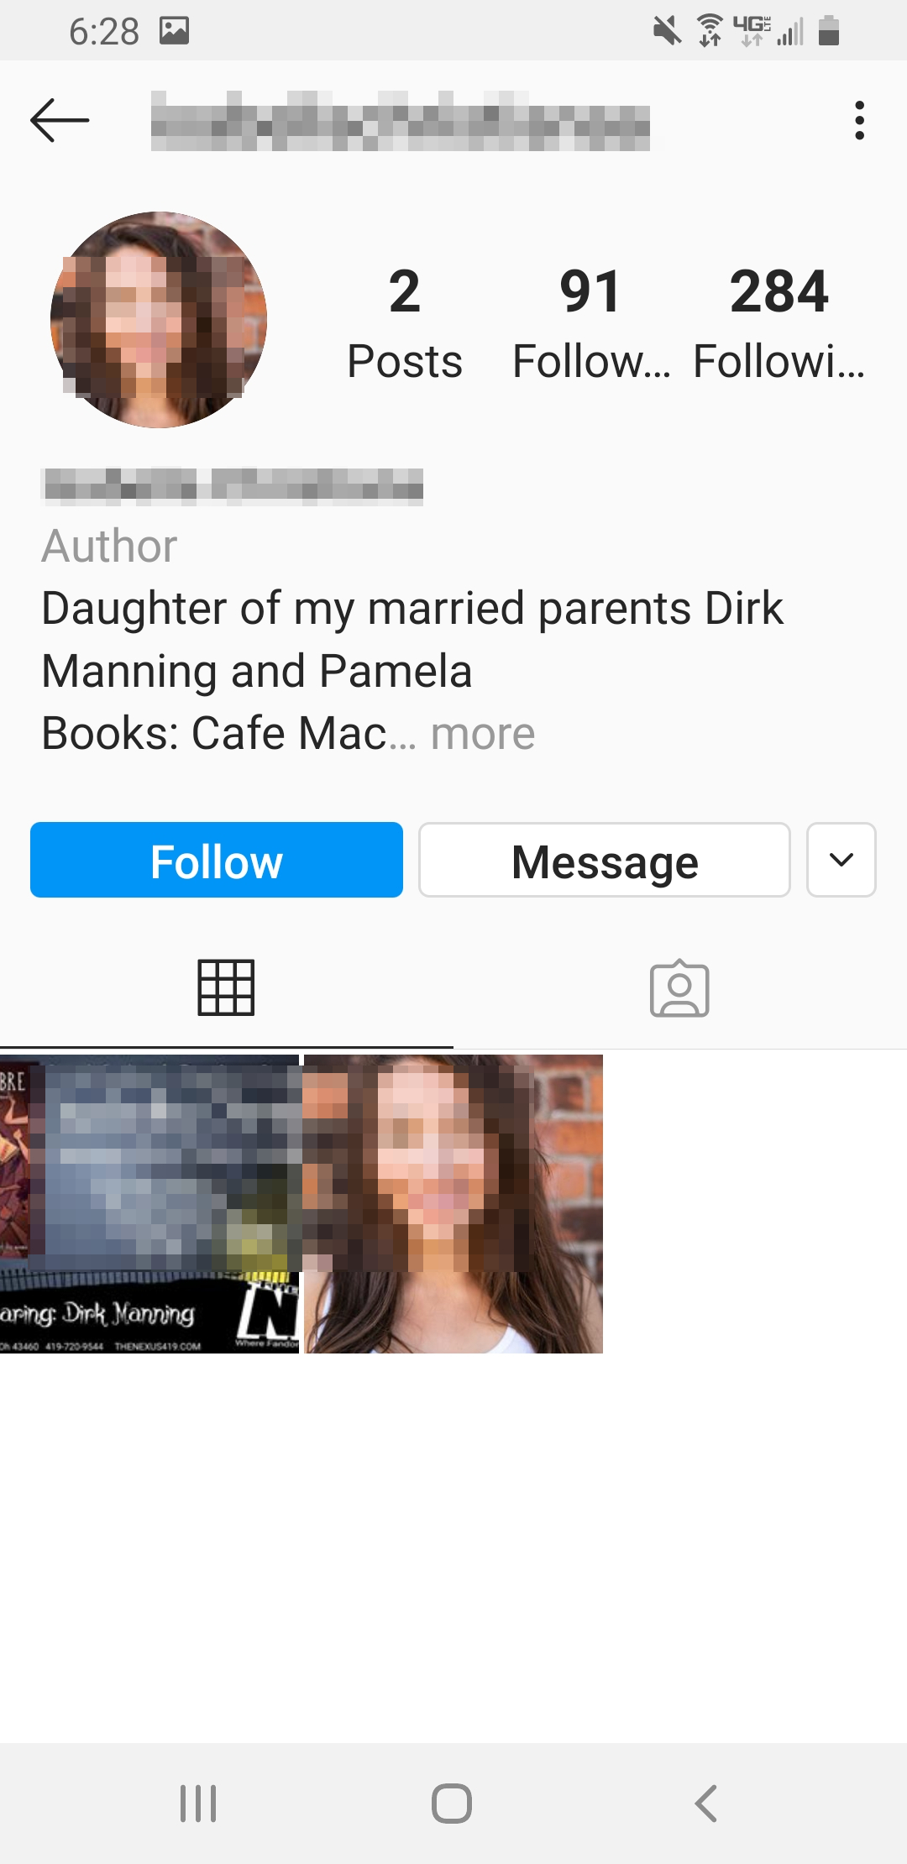The height and width of the screenshot is (1864, 907).
Task: Open the picture notification icon in status bar
Action: [x=174, y=31]
